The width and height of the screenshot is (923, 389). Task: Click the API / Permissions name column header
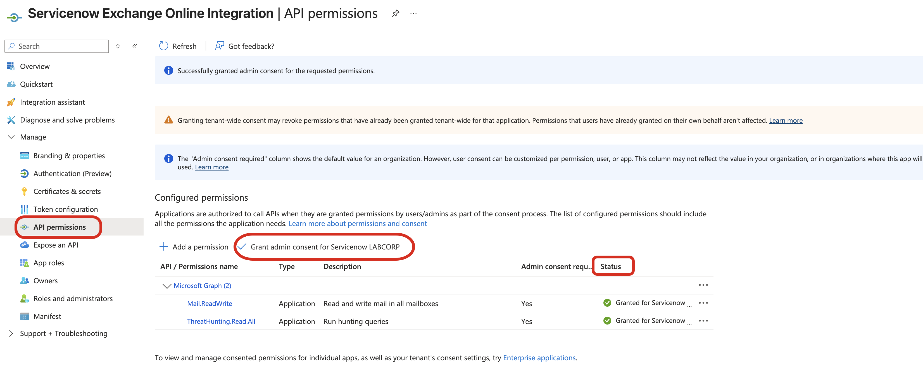click(x=199, y=266)
